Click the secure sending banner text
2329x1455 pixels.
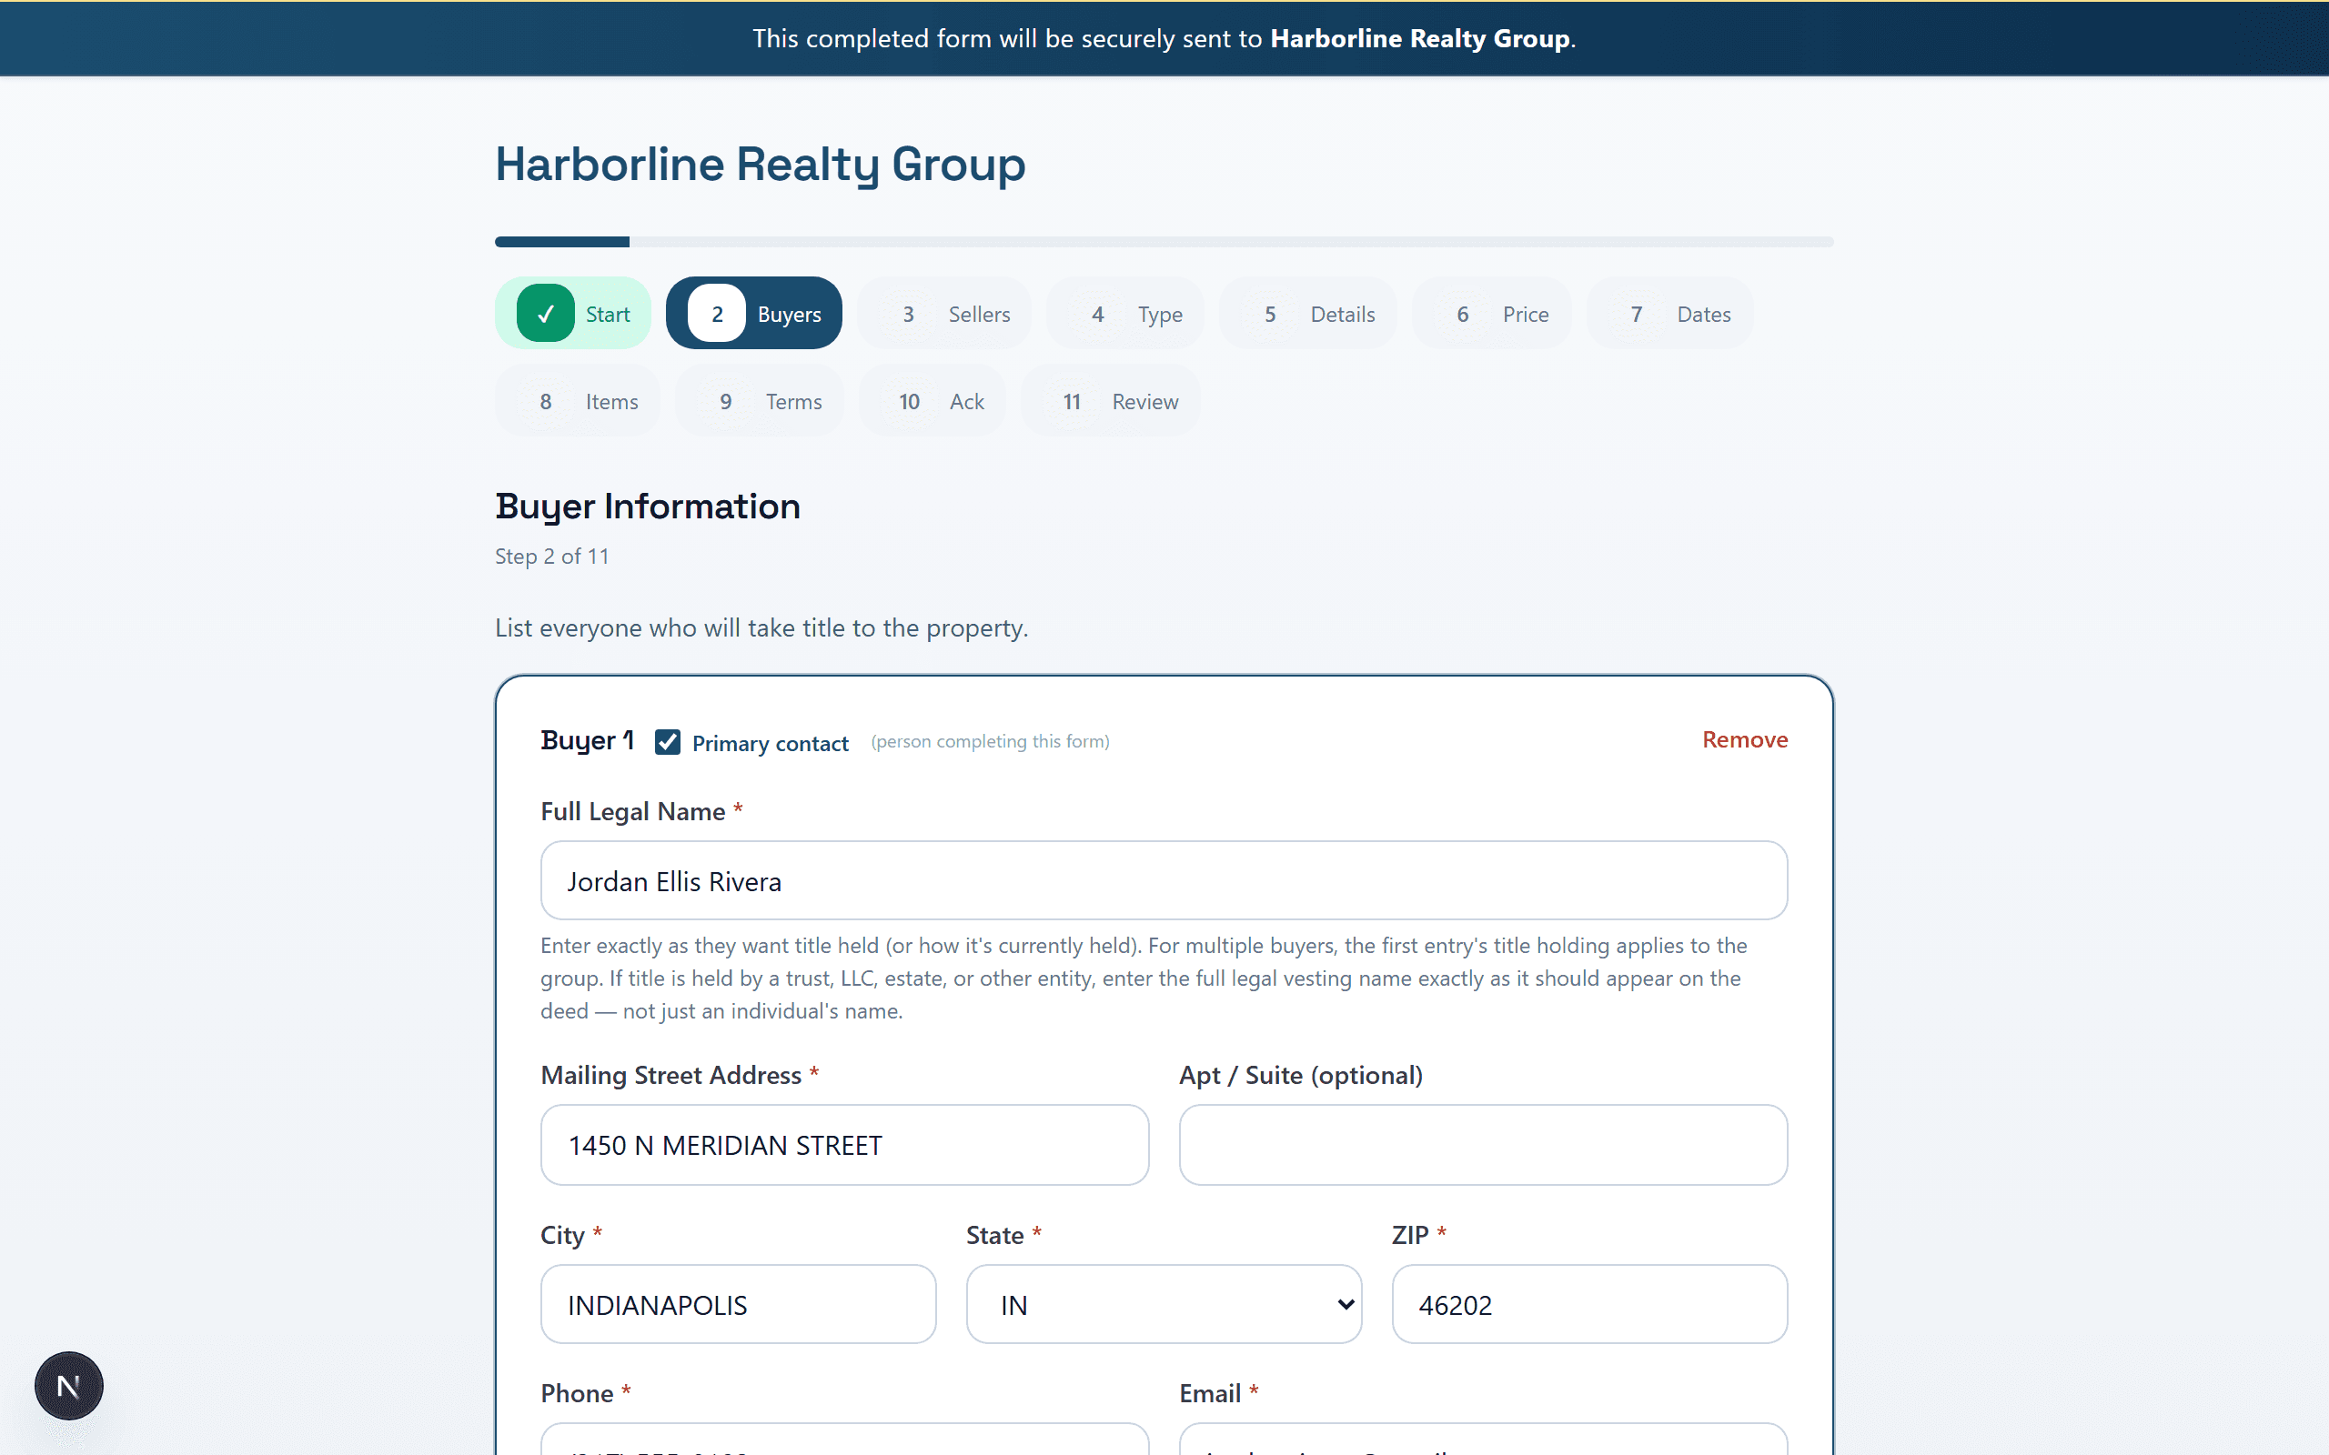coord(1164,38)
